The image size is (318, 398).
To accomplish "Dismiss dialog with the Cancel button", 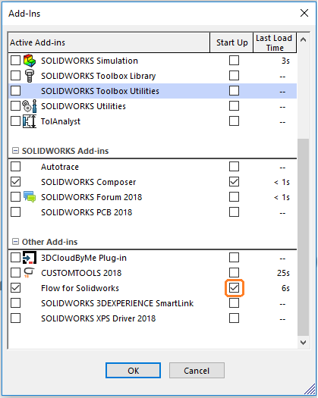I will pyautogui.click(x=197, y=371).
